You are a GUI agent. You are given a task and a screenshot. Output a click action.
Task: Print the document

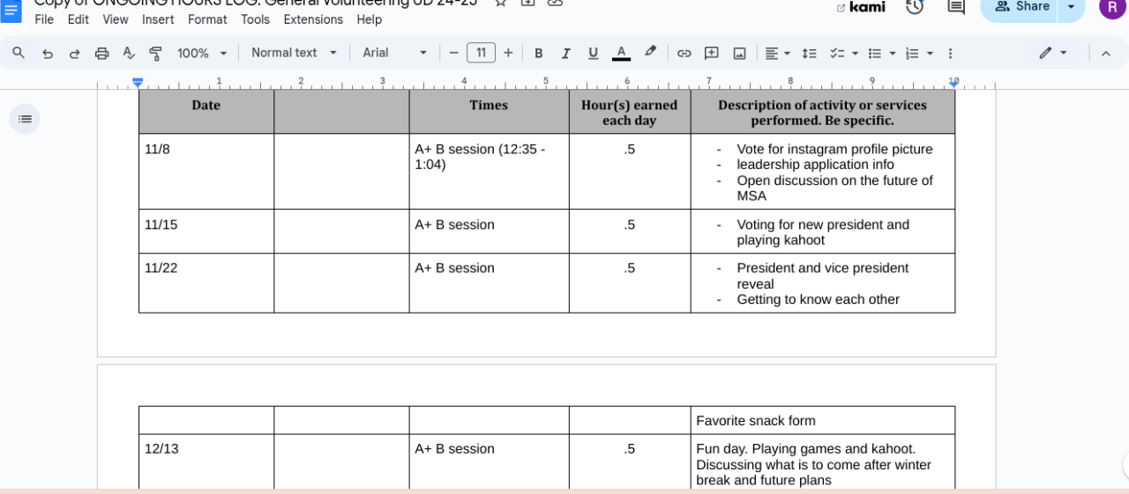pos(102,53)
